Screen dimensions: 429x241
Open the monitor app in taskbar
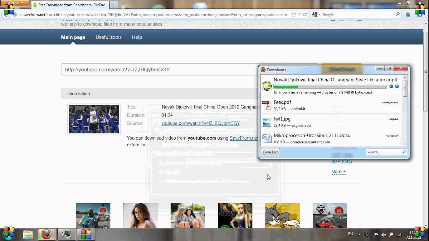pyautogui.click(x=67, y=234)
